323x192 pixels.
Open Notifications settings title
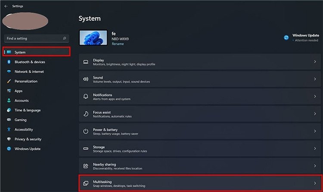pyautogui.click(x=102, y=95)
